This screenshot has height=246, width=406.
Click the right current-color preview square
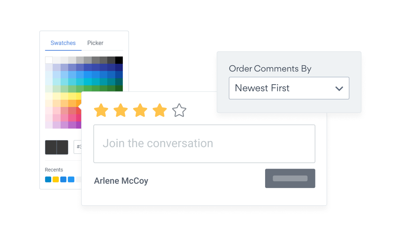62,147
